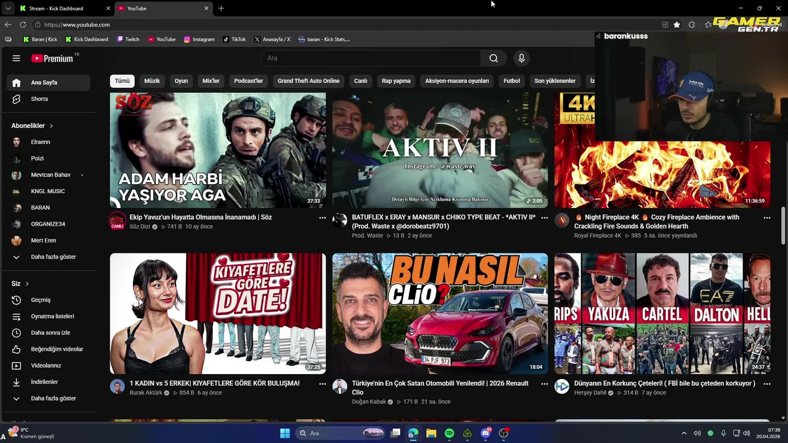Open the Siz section chevron
Image resolution: width=788 pixels, height=443 pixels.
[x=27, y=284]
